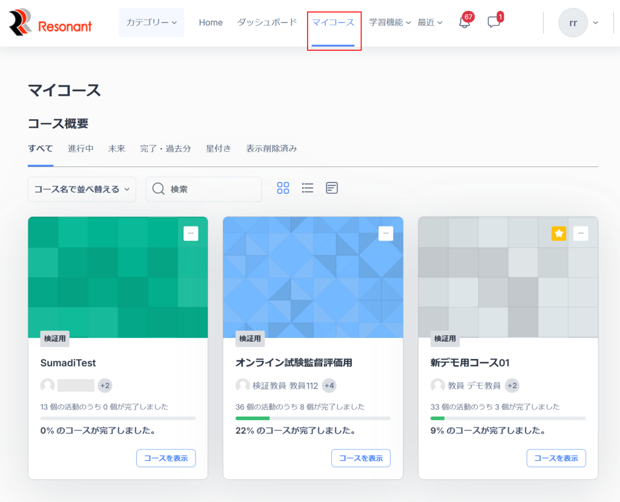Toggle the star on 新デモ用コース01

click(559, 233)
